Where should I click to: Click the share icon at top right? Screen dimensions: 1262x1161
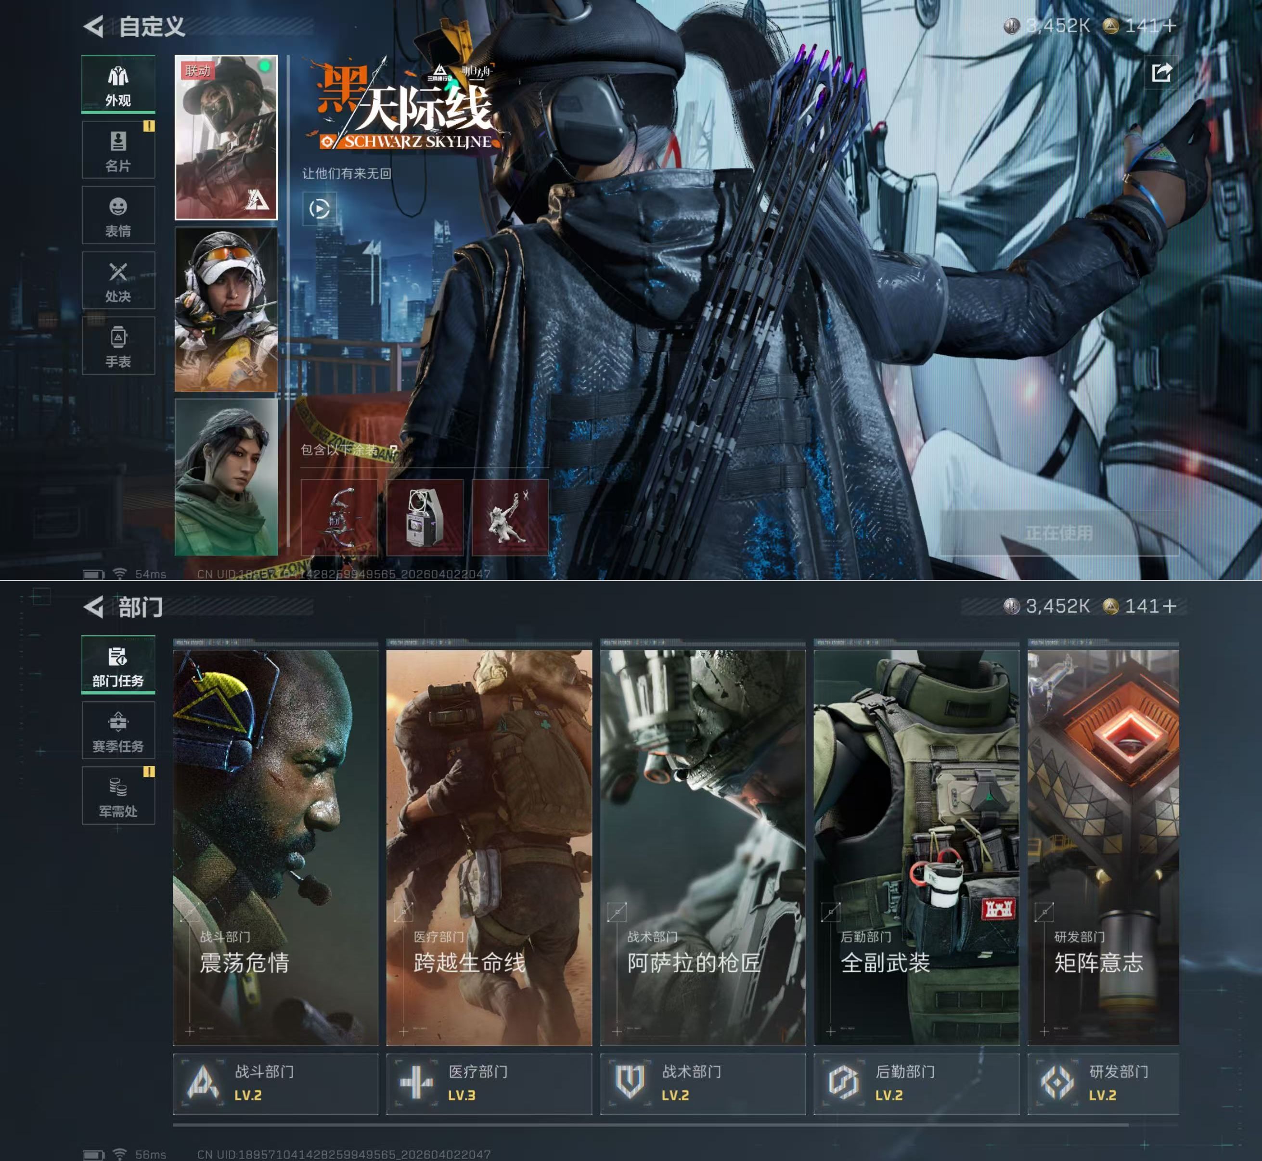1161,72
